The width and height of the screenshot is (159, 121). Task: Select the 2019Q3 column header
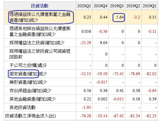(117, 6)
